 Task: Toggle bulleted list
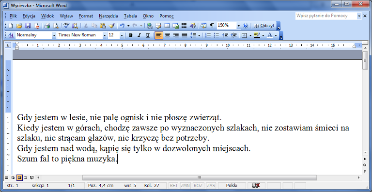pos(217,35)
